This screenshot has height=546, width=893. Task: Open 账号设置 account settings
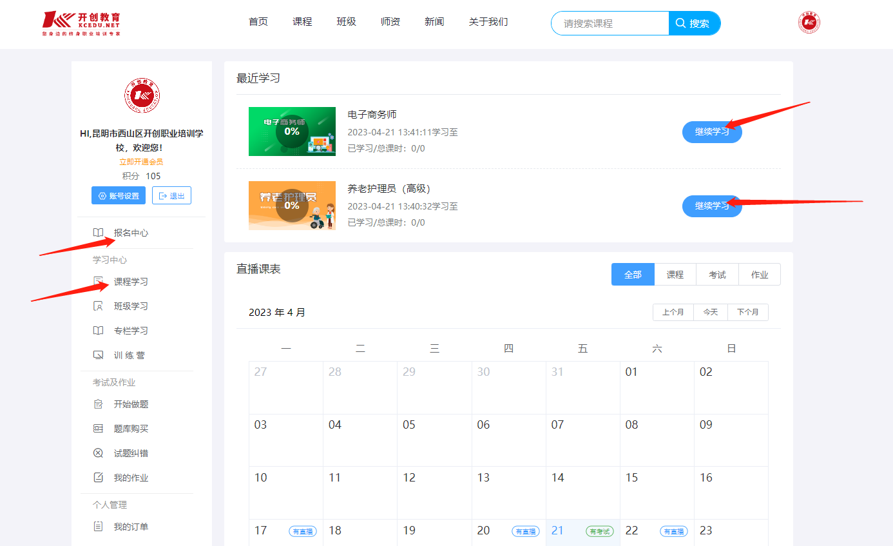[x=119, y=195]
